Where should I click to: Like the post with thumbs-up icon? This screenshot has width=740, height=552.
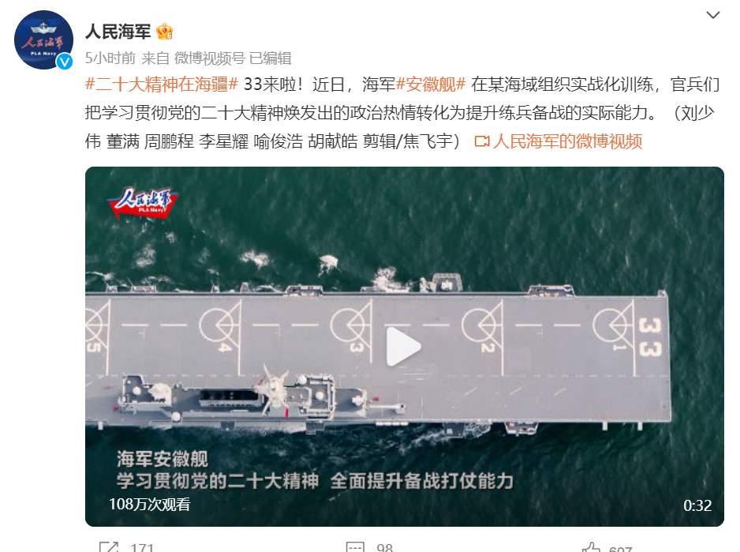(590, 547)
